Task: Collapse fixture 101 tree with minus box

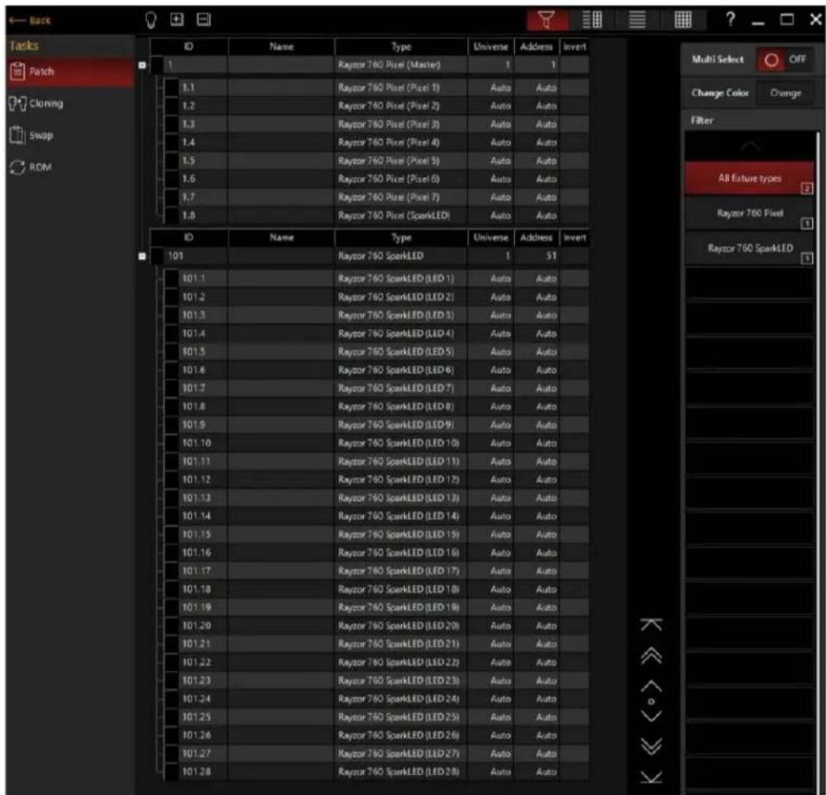Action: tap(143, 257)
